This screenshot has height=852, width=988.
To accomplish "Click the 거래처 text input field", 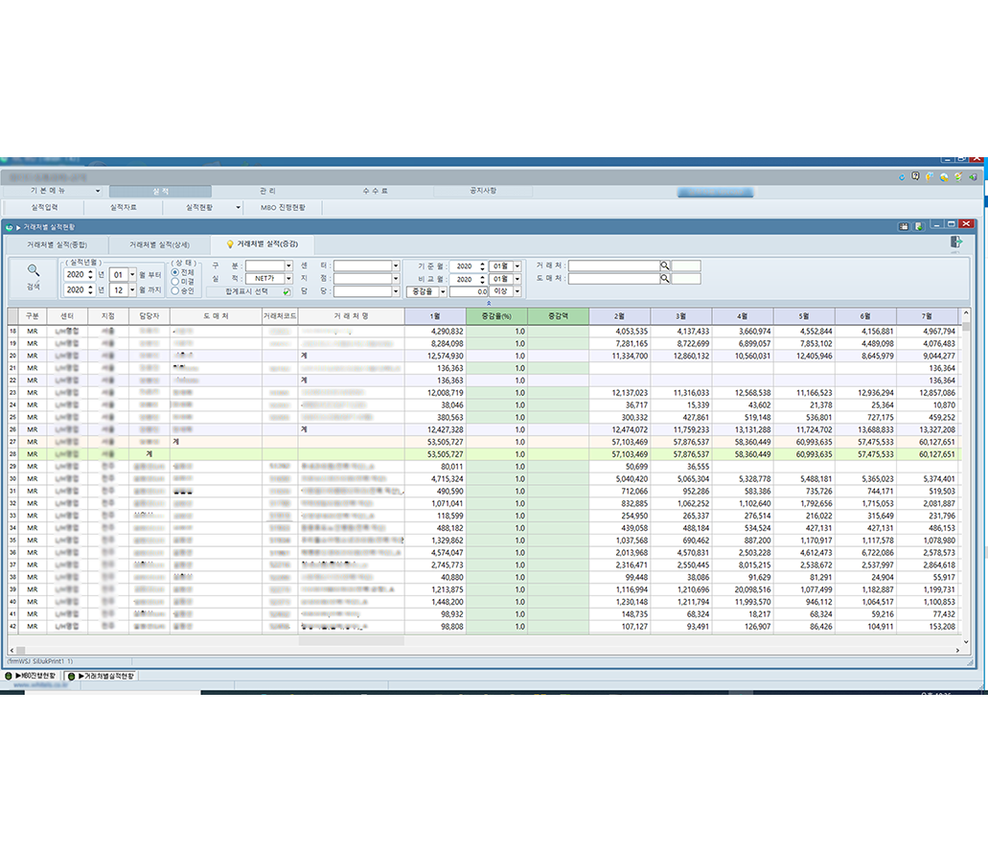I will 611,265.
